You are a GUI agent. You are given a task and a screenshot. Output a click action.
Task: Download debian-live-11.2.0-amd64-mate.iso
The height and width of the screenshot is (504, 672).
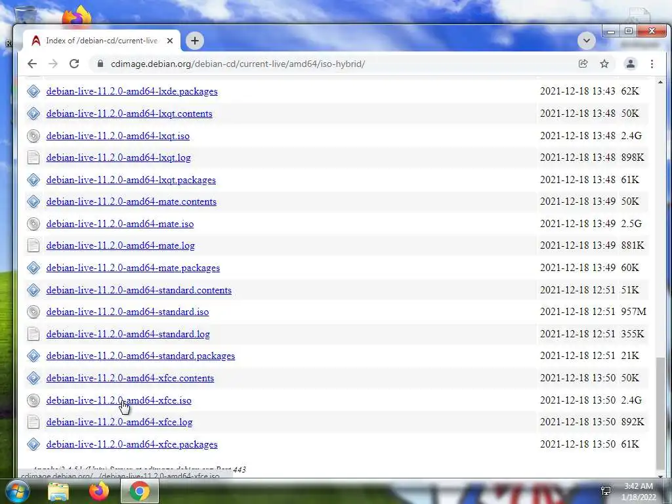(120, 224)
